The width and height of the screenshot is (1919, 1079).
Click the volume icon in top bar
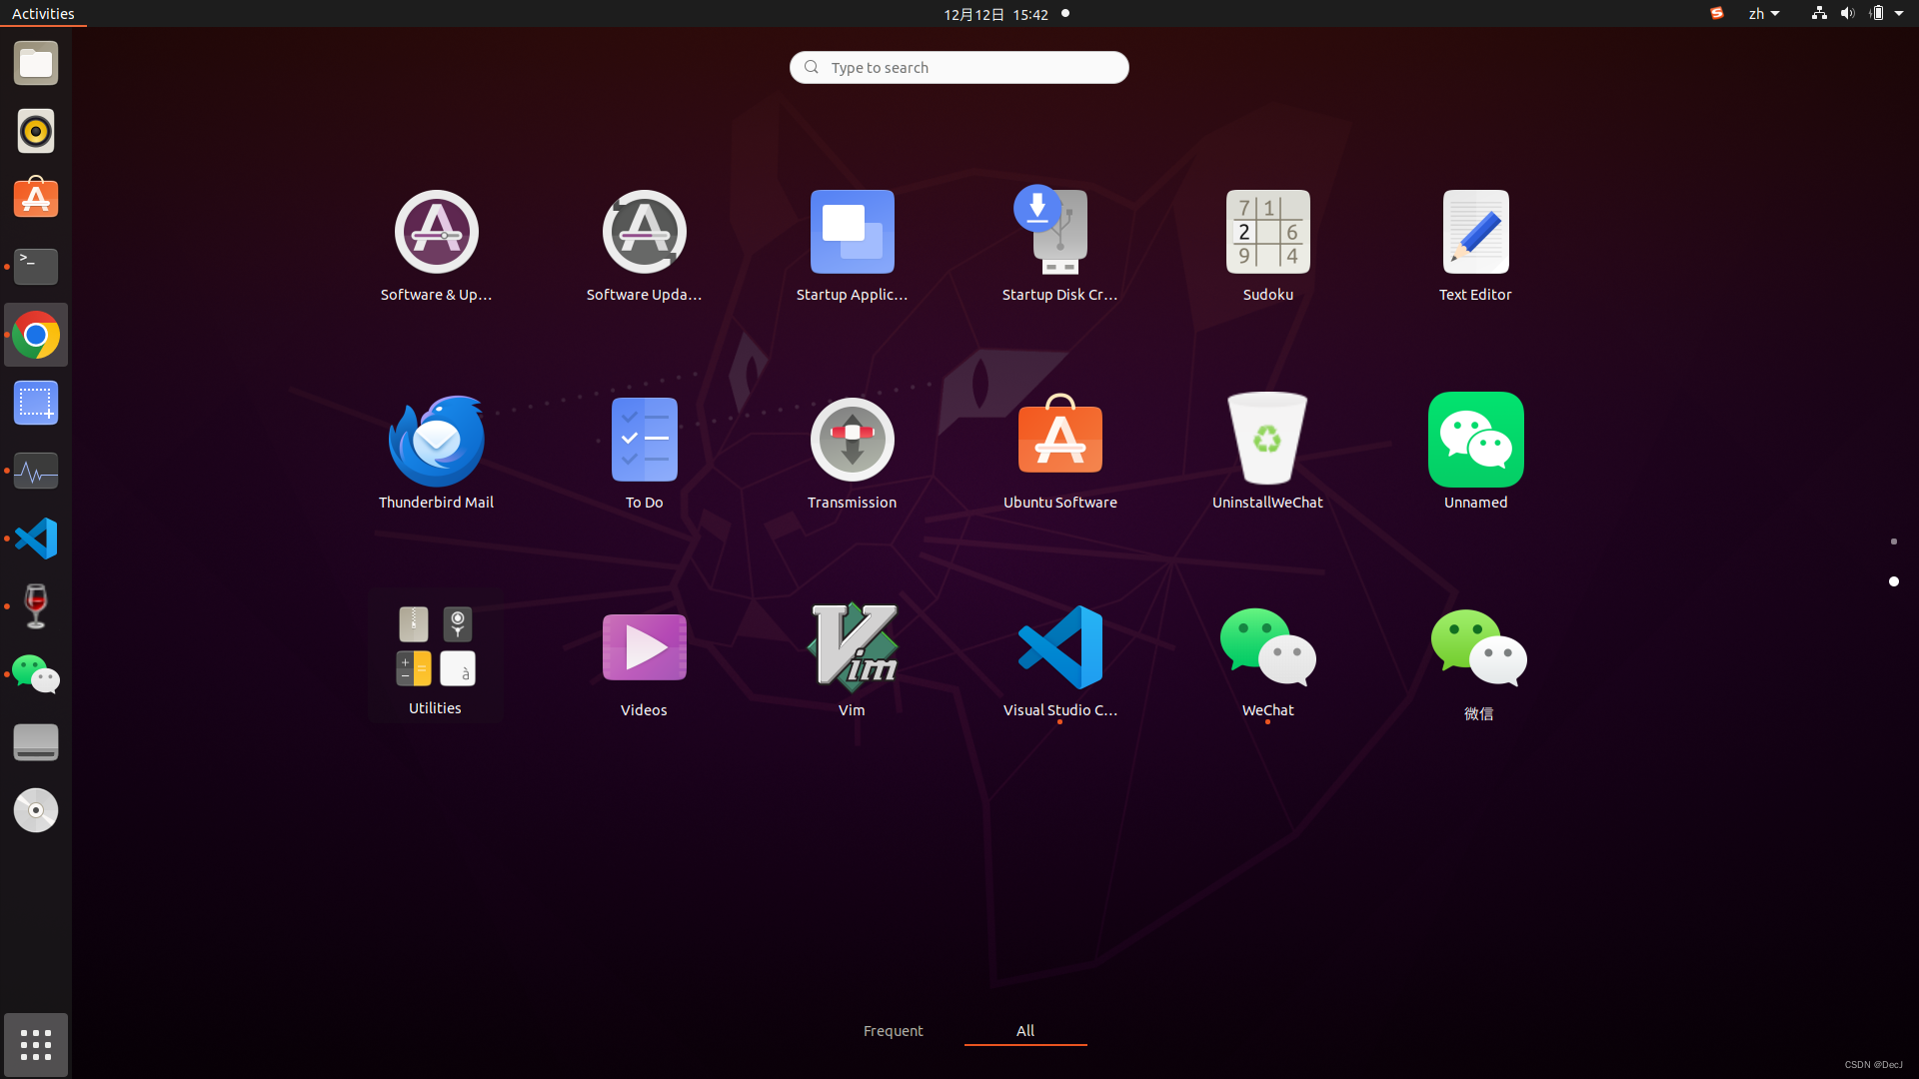point(1847,14)
